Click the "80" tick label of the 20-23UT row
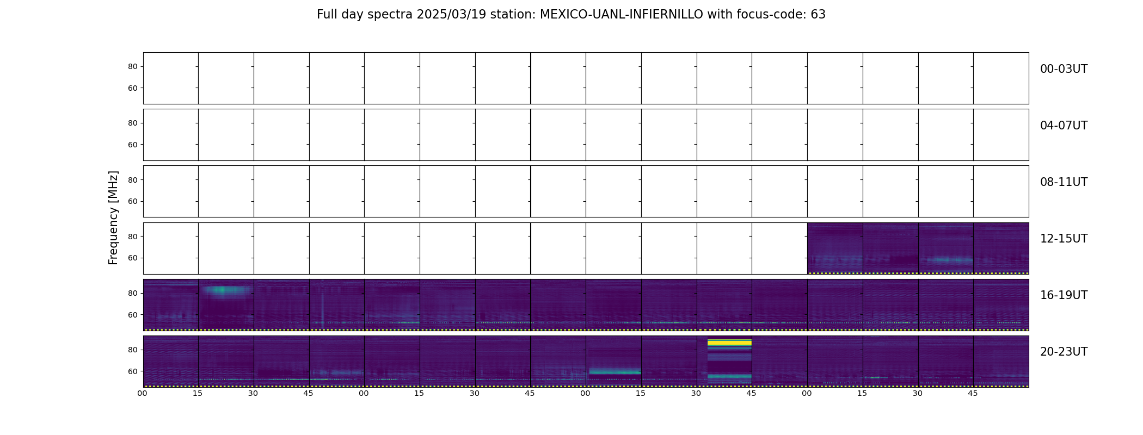1143x435 pixels. [133, 350]
